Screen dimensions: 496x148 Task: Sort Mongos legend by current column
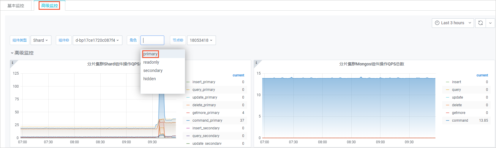482,75
